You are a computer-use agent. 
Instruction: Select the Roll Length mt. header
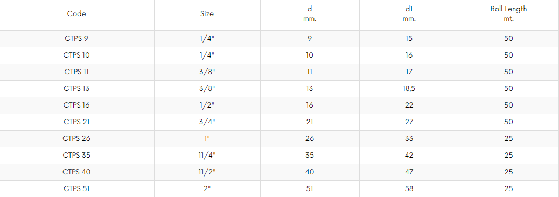[508, 14]
